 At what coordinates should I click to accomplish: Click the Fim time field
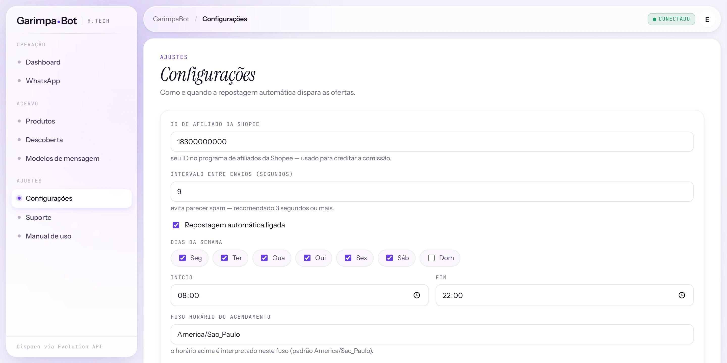(x=564, y=295)
